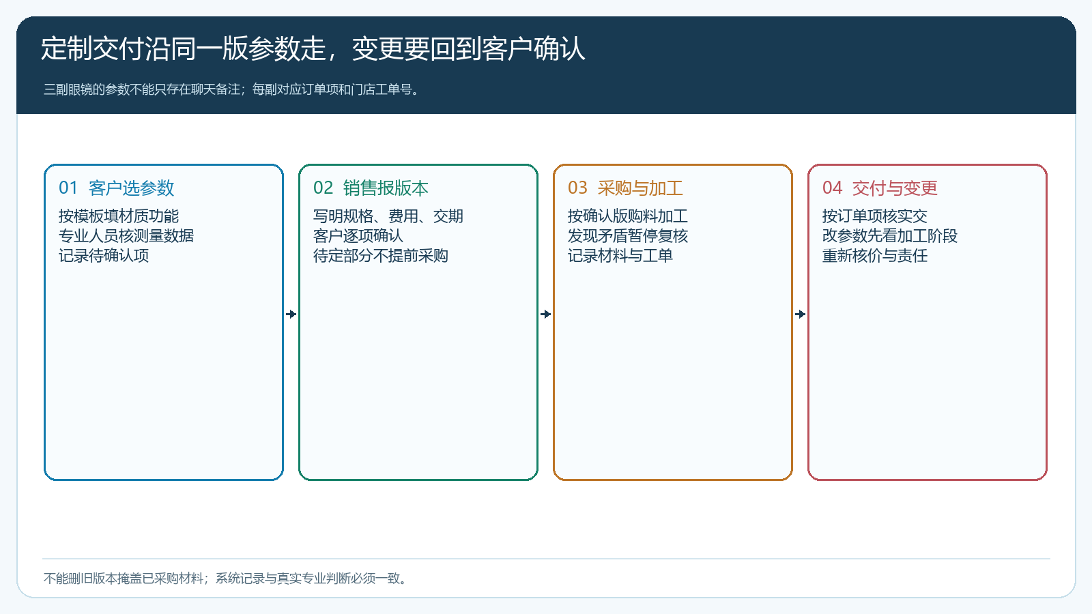The height and width of the screenshot is (614, 1092).
Task: Click the line 专业人员核测量数据
Action: pyautogui.click(x=126, y=236)
